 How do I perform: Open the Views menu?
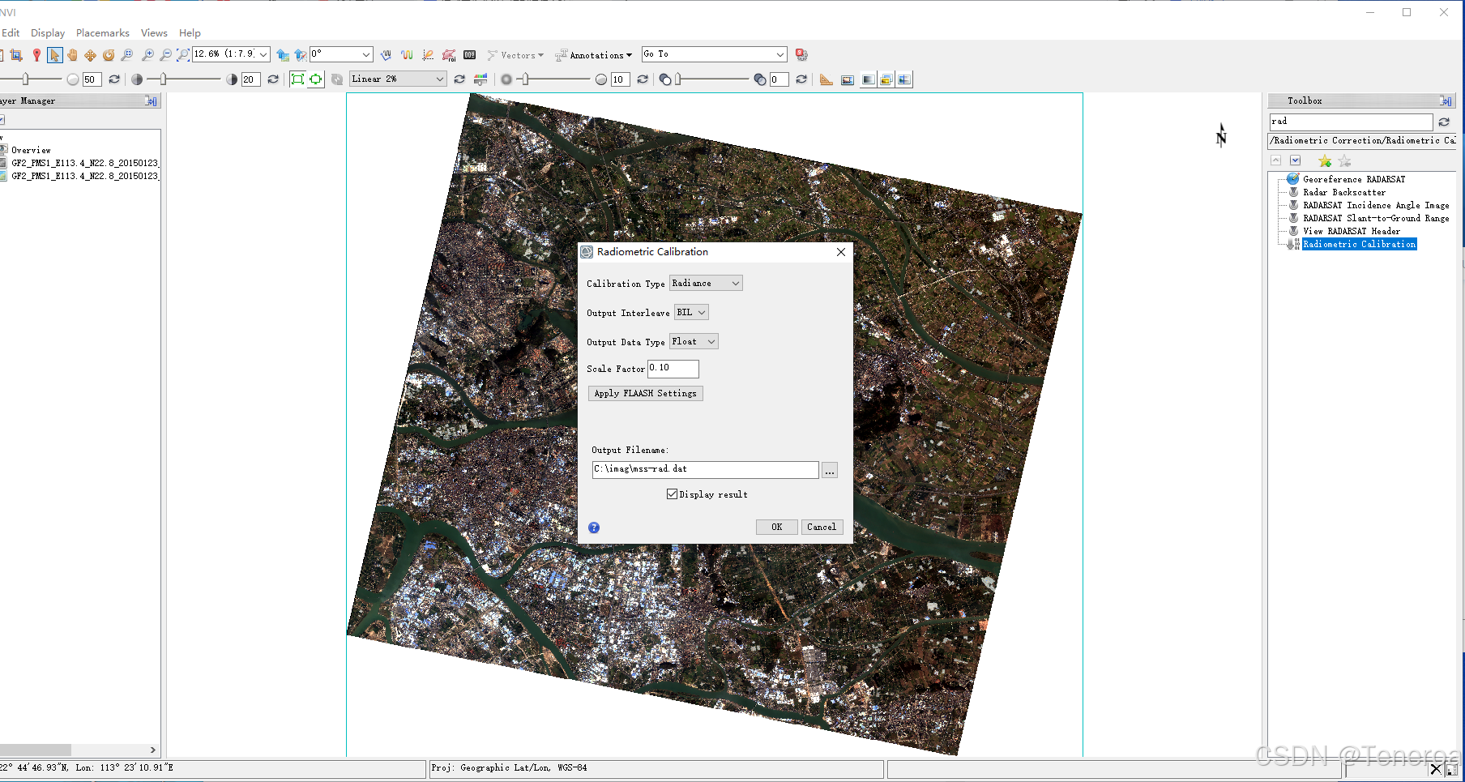tap(154, 33)
